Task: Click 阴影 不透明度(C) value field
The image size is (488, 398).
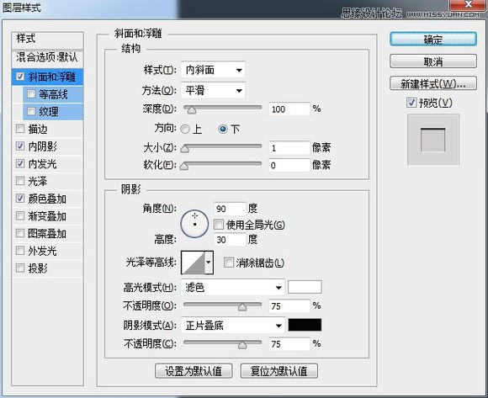Action: coord(289,344)
